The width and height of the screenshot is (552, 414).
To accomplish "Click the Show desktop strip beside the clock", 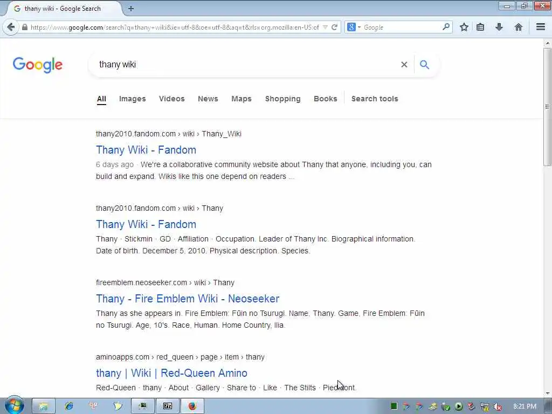I will pyautogui.click(x=548, y=406).
